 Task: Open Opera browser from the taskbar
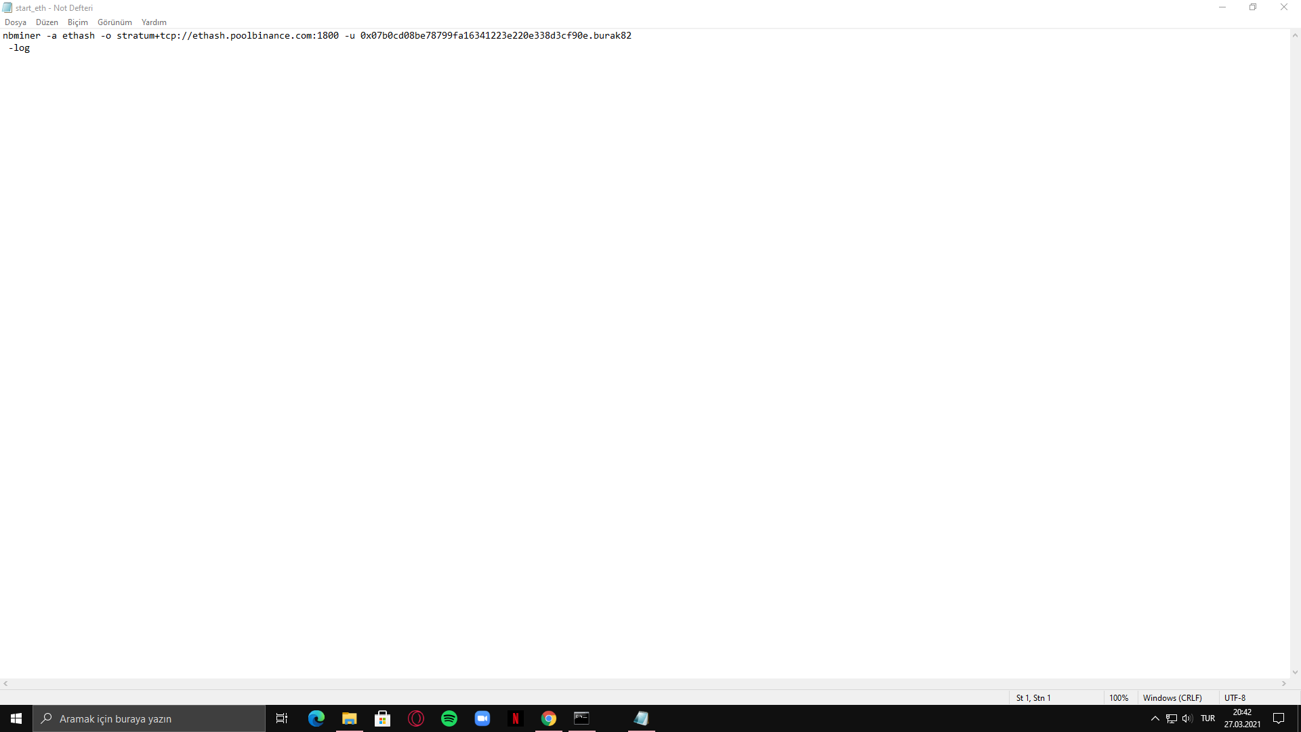click(x=416, y=718)
